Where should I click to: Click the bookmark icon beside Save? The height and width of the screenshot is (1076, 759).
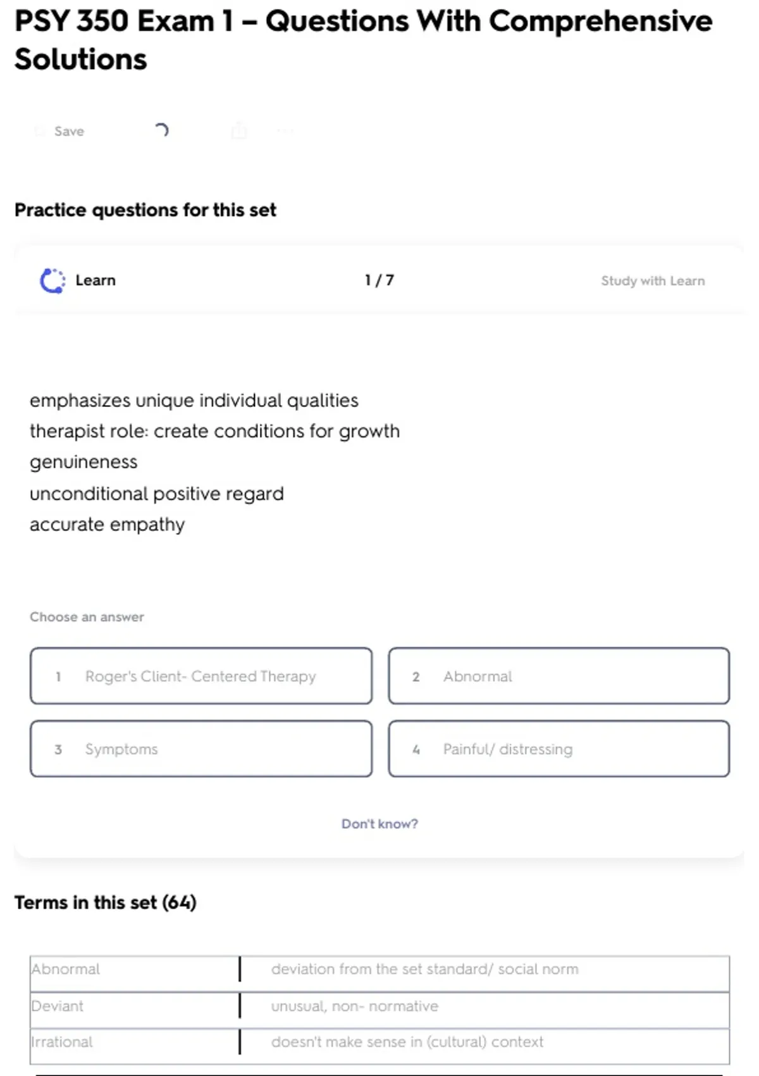tap(40, 131)
